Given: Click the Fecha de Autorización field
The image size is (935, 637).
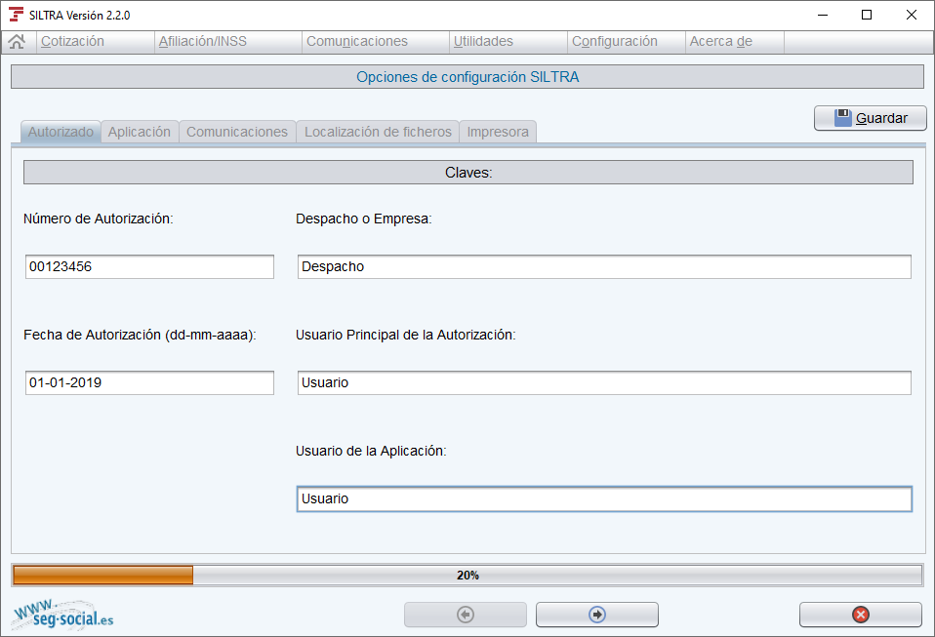Looking at the screenshot, I should pos(149,382).
